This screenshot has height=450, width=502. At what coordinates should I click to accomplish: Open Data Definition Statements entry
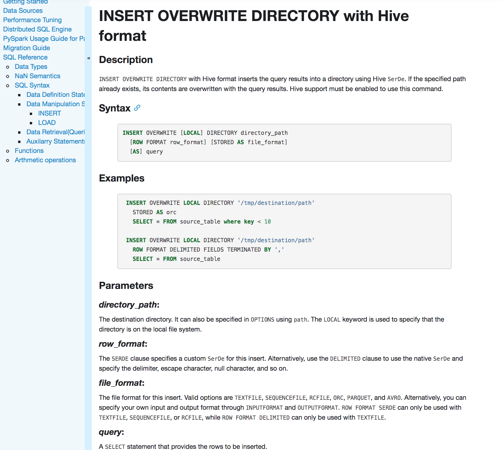coord(55,95)
